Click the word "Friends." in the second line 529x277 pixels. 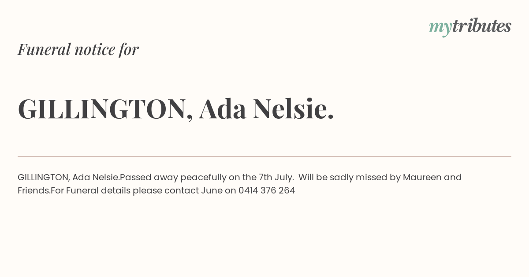tap(34, 190)
